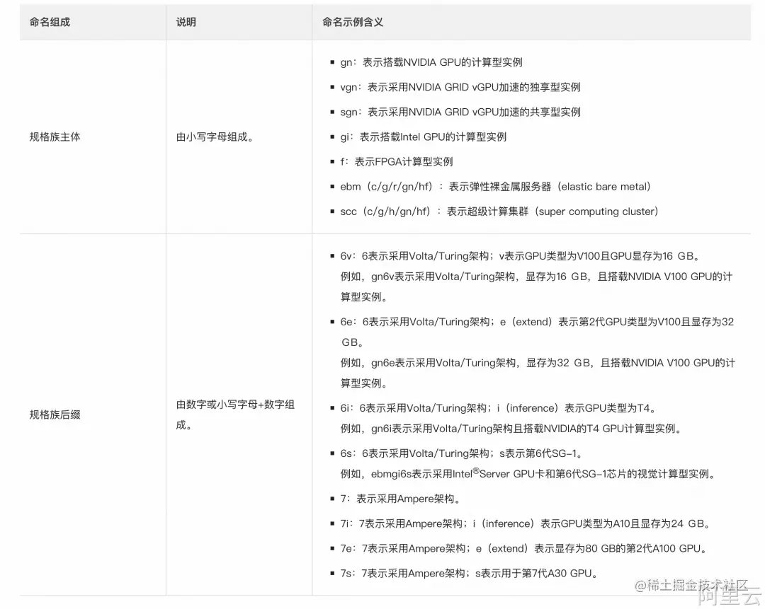Select the 规格族主体 row label
Viewport: 765px width, 609px height.
click(55, 137)
